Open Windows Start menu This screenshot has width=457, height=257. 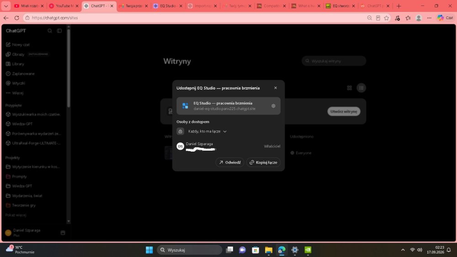coord(149,250)
